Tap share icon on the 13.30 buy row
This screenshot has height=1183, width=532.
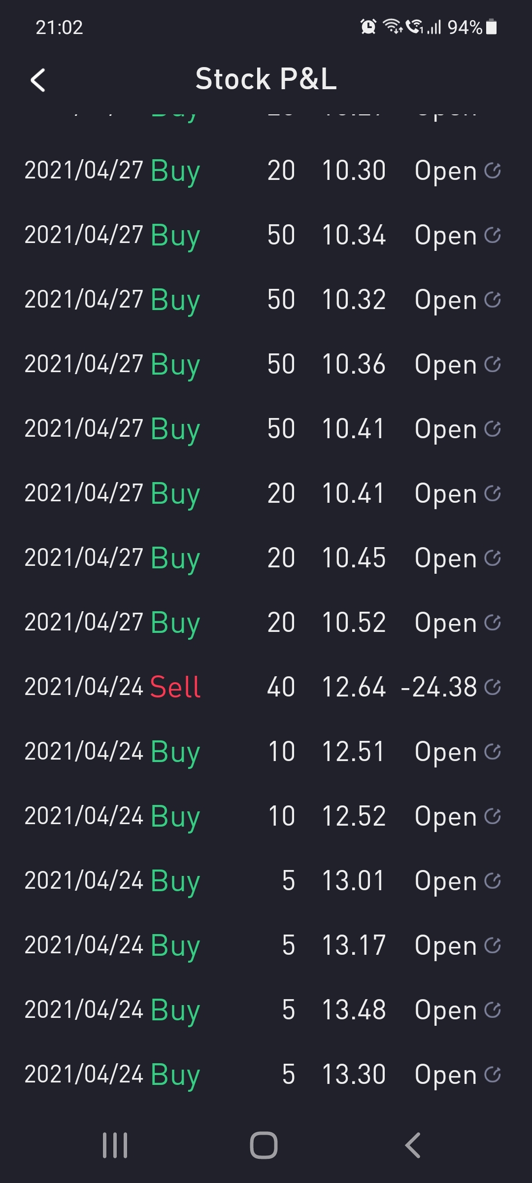tap(492, 1074)
